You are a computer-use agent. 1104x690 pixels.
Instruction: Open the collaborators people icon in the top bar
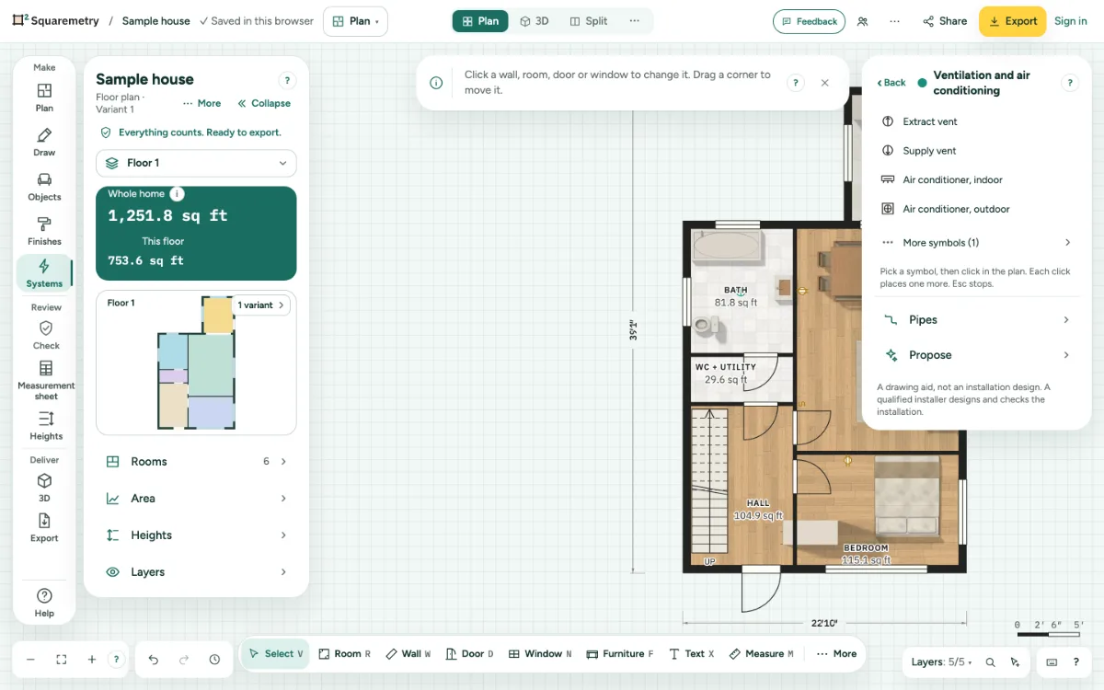(862, 21)
